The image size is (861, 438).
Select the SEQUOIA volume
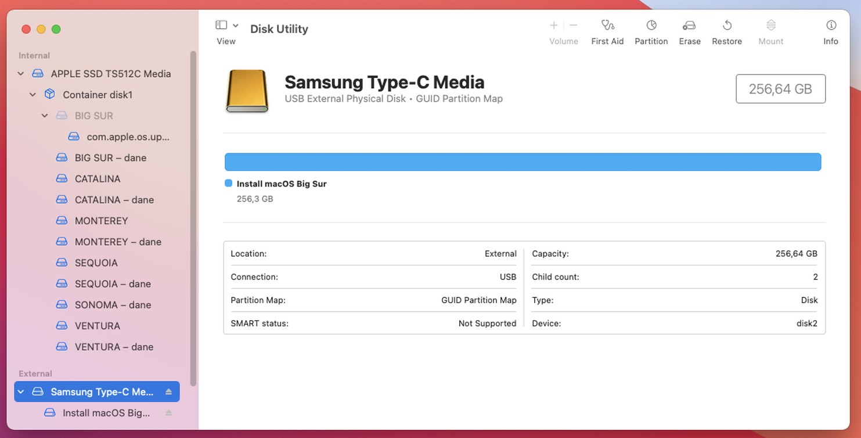pyautogui.click(x=96, y=263)
